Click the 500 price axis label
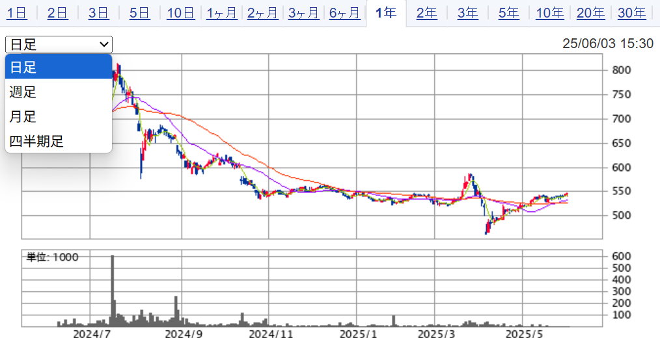Screen dimensions: 660x338 (x=622, y=216)
